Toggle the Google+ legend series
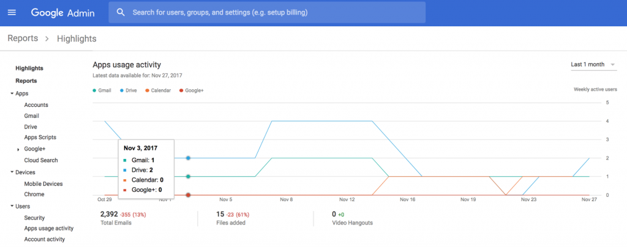 click(x=191, y=90)
